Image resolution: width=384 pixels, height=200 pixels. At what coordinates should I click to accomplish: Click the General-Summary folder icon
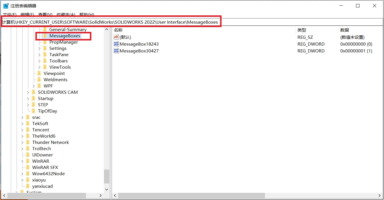(45, 29)
